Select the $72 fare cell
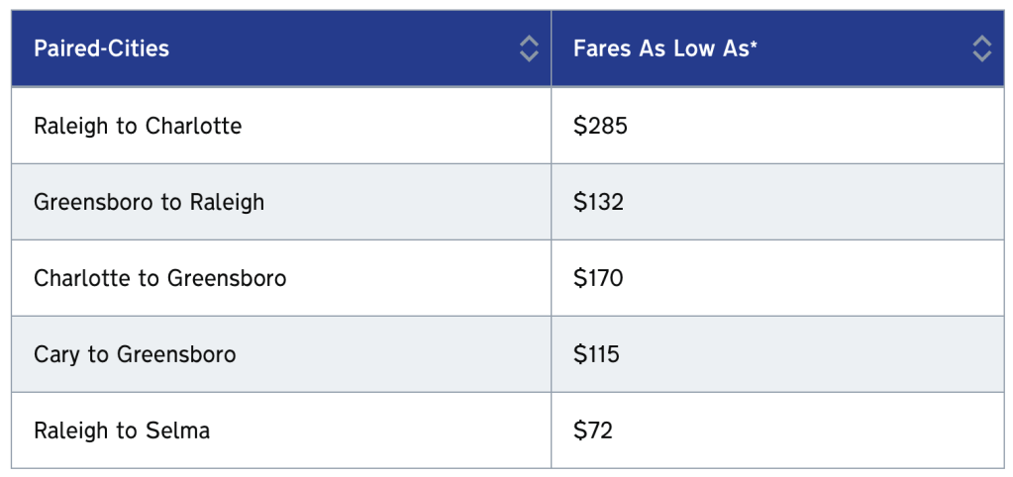 [593, 430]
